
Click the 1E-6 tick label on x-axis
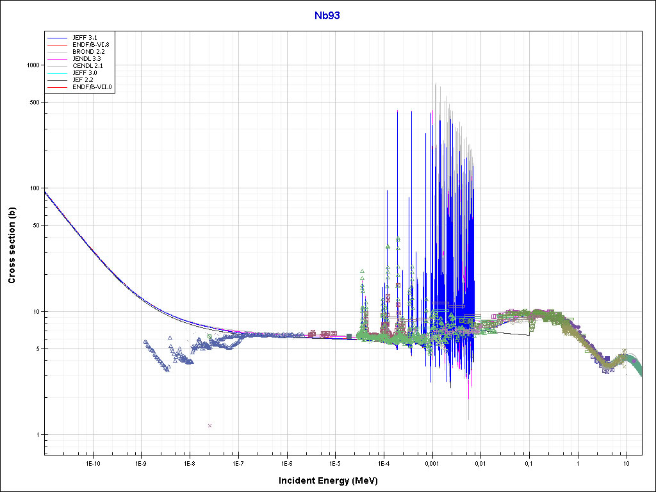pos(286,462)
